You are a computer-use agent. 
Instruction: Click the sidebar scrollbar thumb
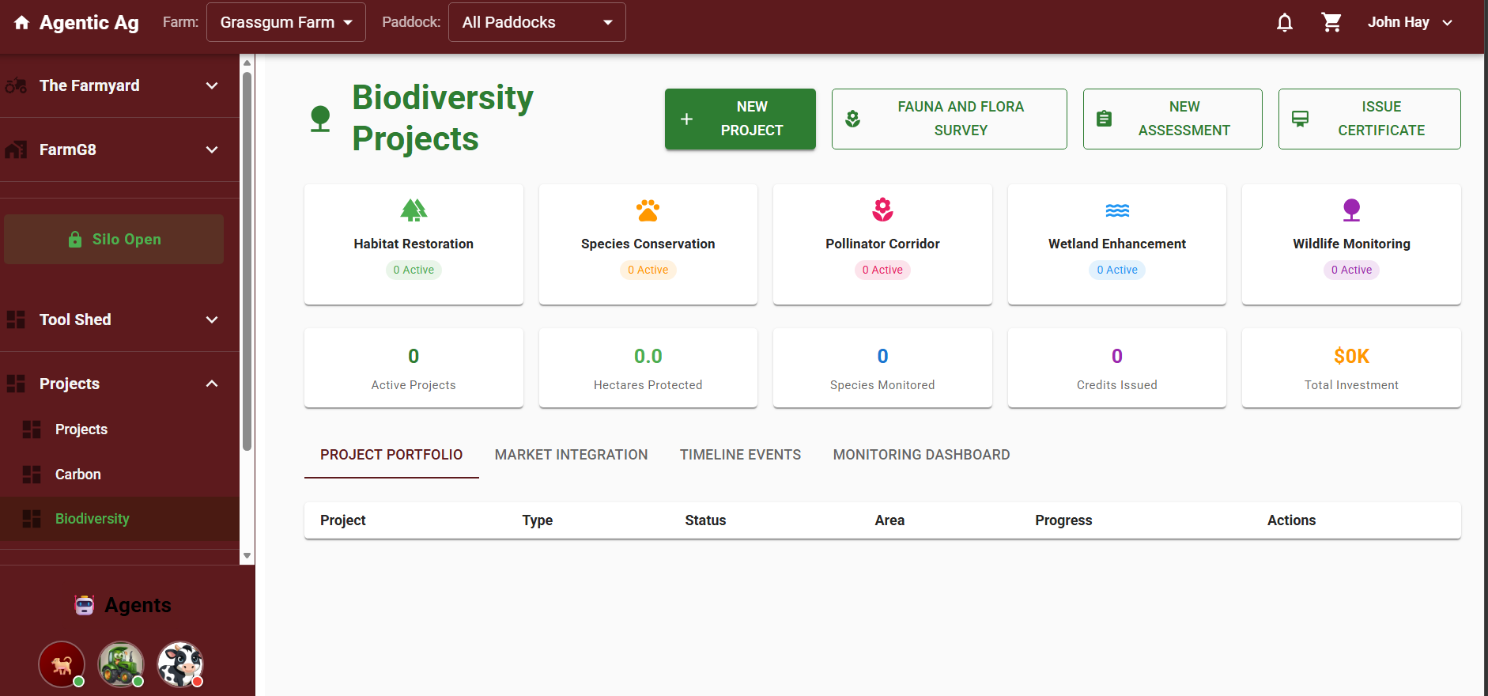click(x=247, y=261)
